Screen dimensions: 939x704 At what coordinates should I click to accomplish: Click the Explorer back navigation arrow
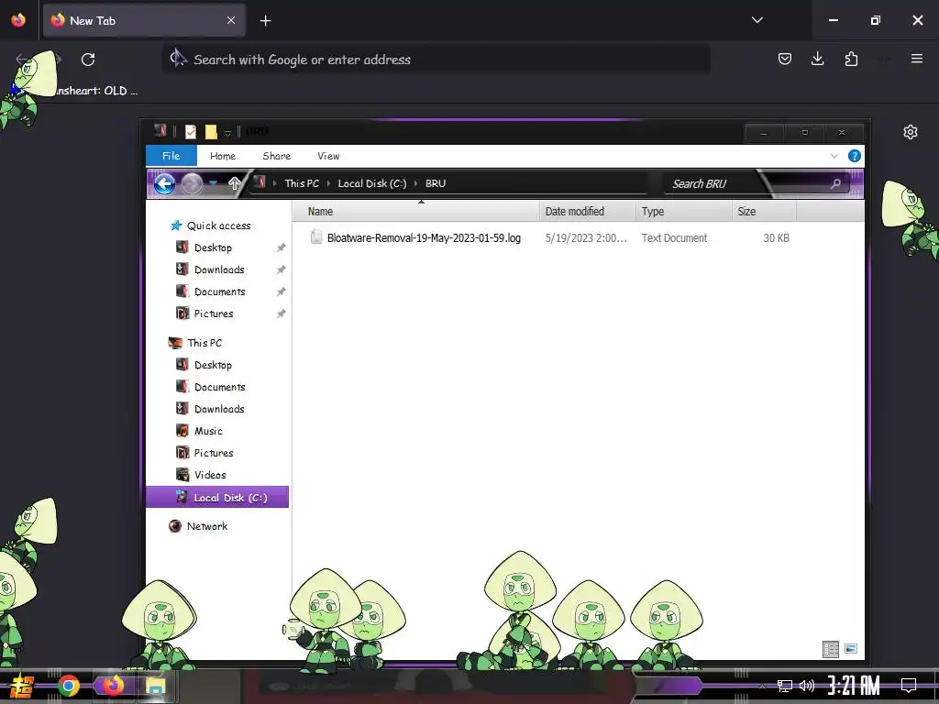click(165, 183)
